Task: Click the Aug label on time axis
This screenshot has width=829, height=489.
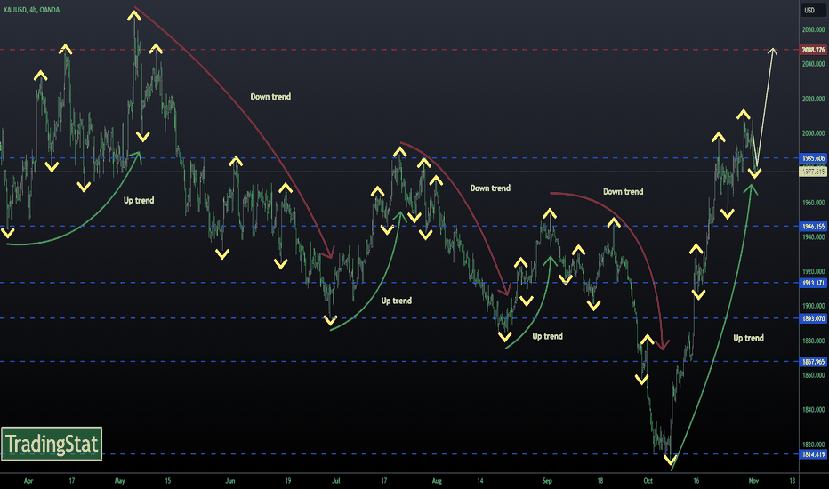Action: [x=437, y=480]
